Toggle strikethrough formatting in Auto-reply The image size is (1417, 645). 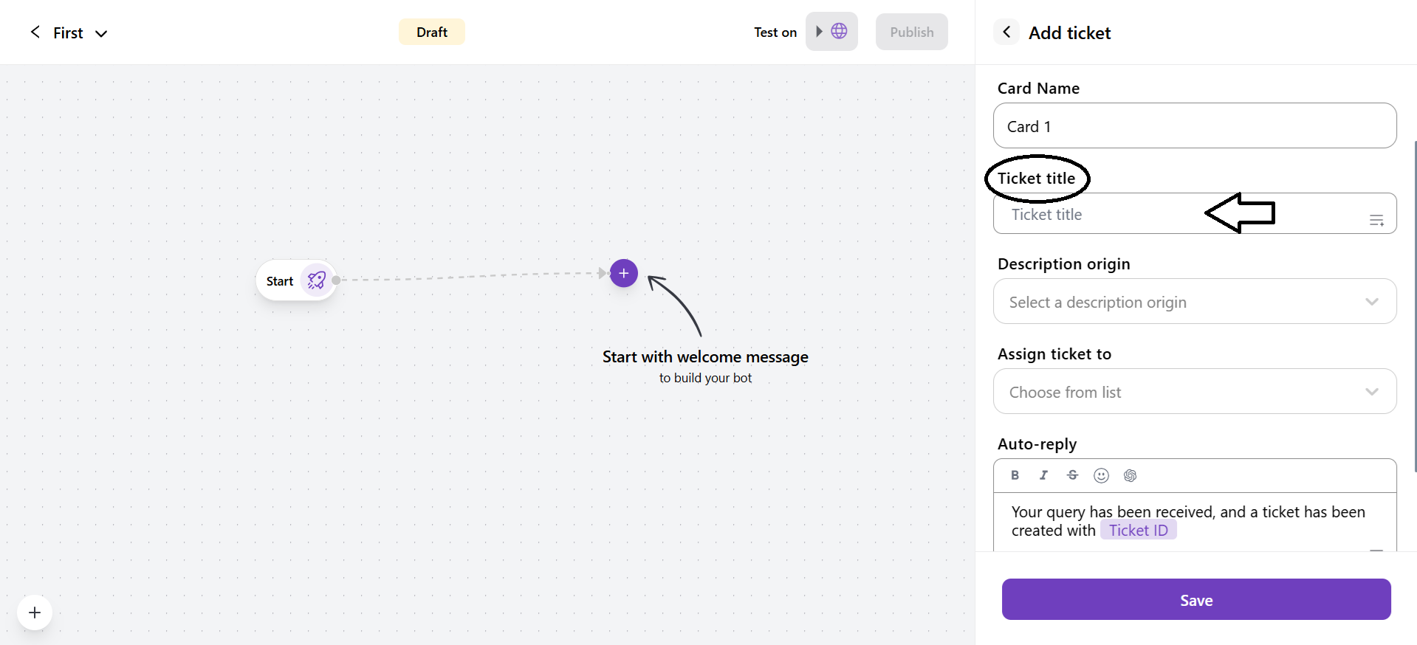[x=1072, y=475]
